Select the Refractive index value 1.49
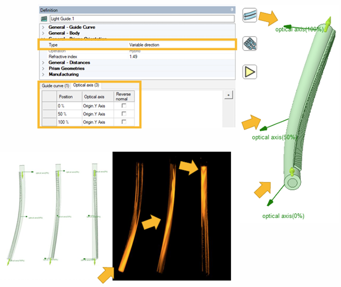This screenshot has height=287, width=341. pyautogui.click(x=133, y=57)
